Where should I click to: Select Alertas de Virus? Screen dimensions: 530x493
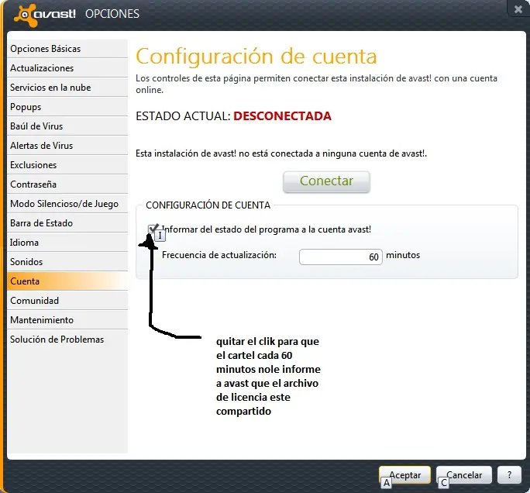(67, 146)
